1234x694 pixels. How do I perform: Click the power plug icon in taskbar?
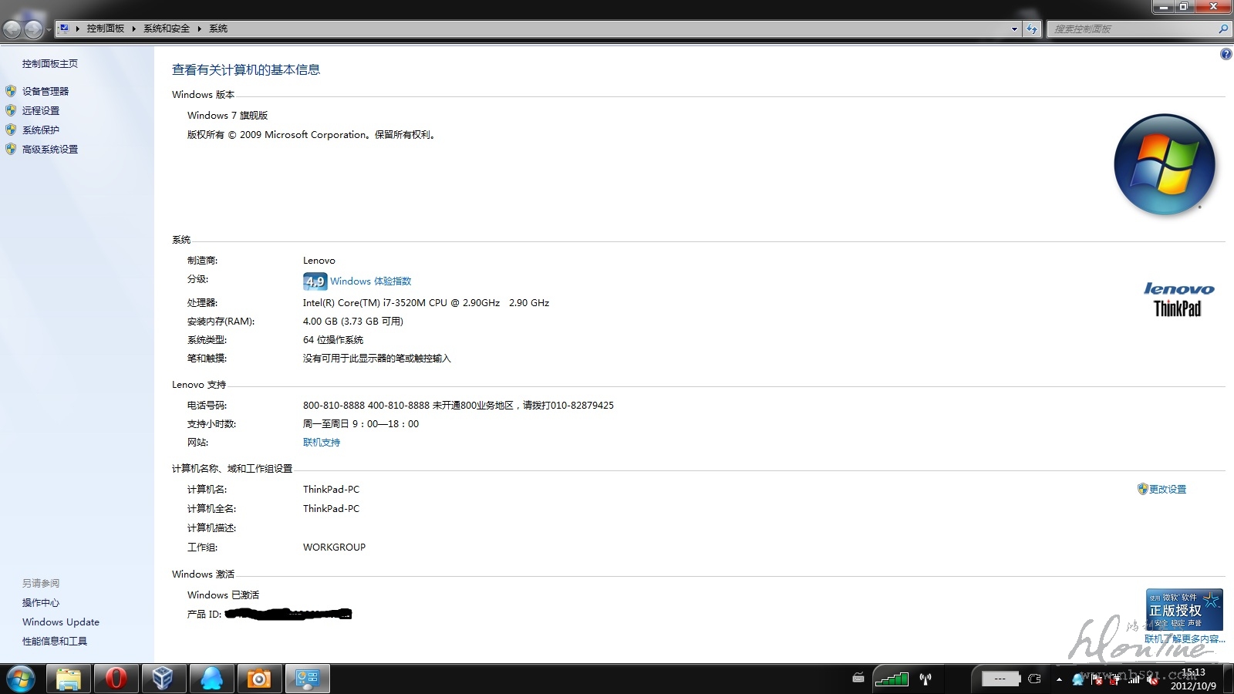pos(1035,679)
